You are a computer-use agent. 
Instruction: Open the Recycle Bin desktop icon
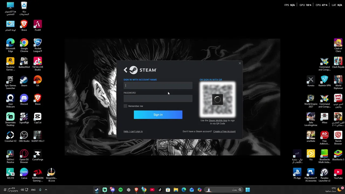[24, 8]
